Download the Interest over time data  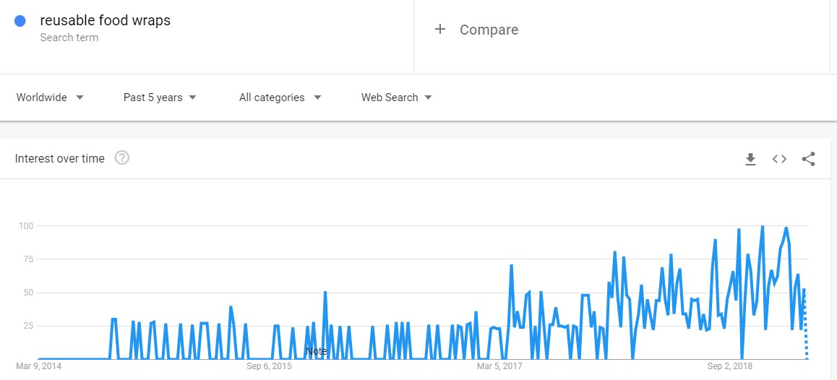coord(750,159)
